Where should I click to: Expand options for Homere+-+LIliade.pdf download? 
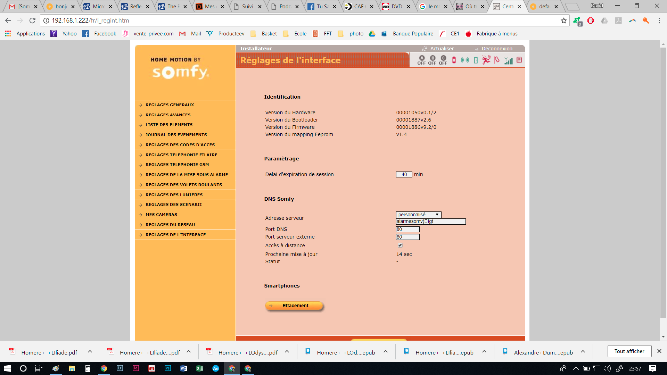coord(90,351)
